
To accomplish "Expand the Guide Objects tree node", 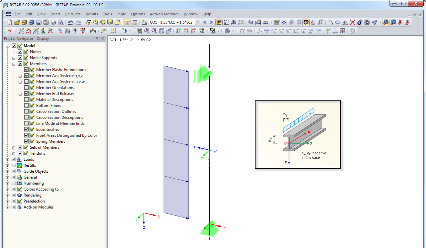I will click(x=8, y=171).
